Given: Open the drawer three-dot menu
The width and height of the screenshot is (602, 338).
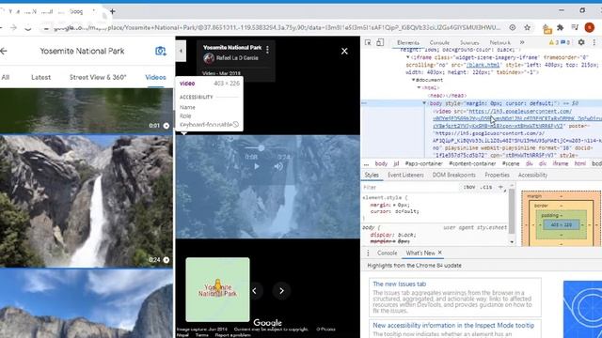Looking at the screenshot, I should coord(368,253).
